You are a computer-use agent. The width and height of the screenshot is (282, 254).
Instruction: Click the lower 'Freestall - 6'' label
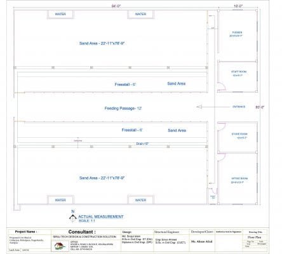click(x=132, y=130)
